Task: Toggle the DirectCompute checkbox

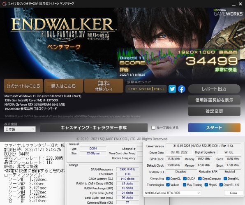Action: coord(200,179)
